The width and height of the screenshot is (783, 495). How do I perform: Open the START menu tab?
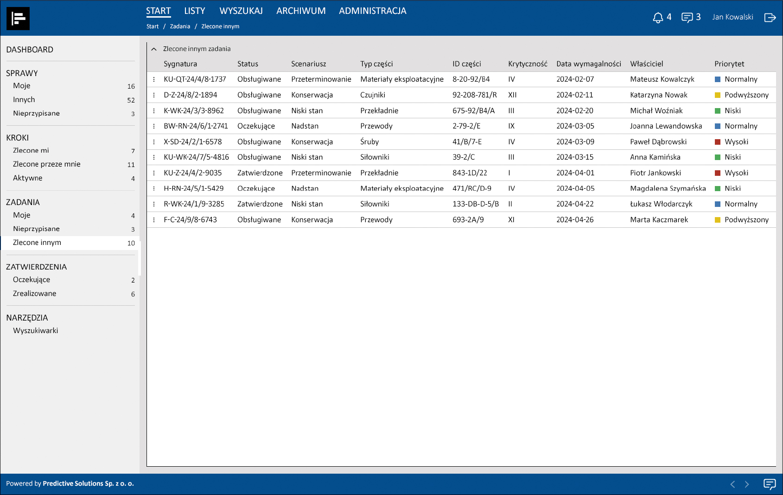(x=159, y=11)
